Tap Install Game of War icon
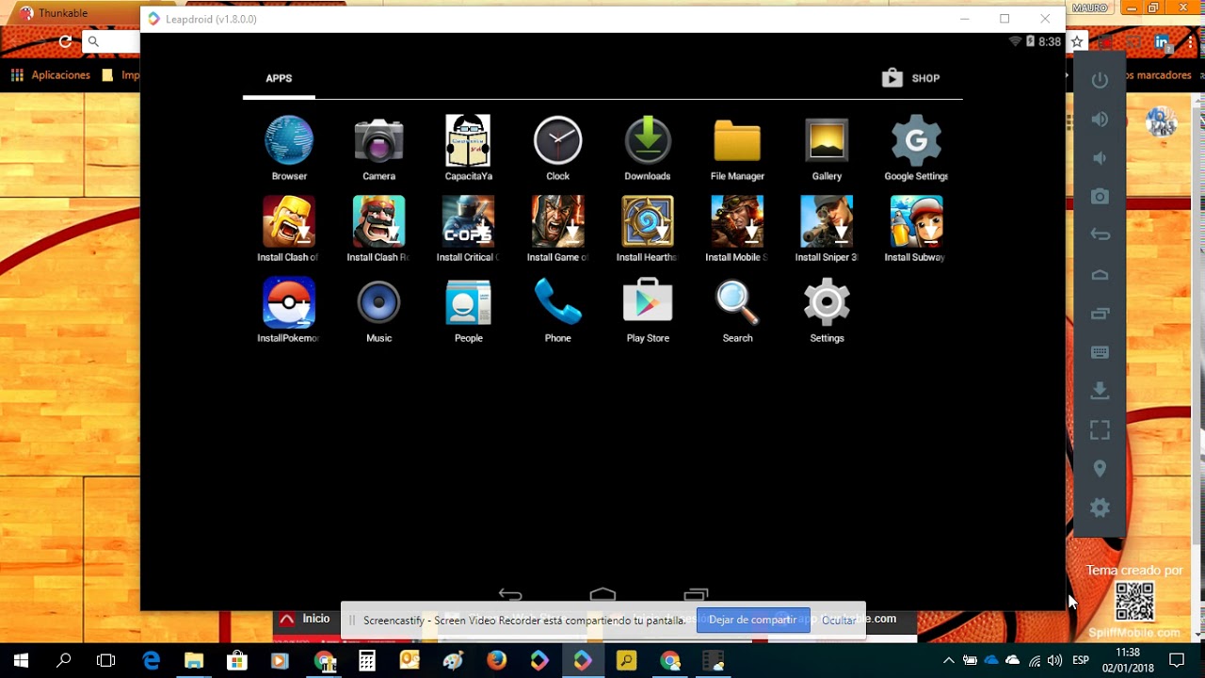 click(x=557, y=221)
